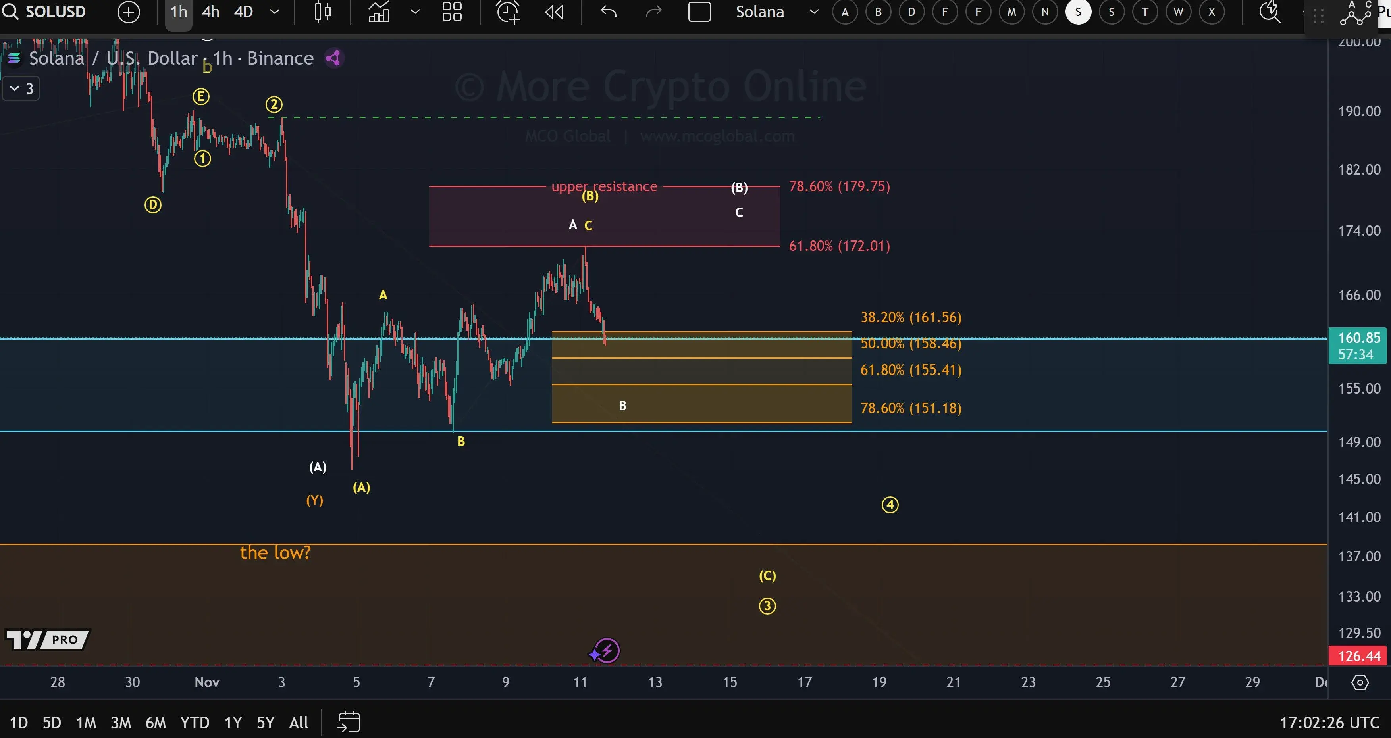The image size is (1391, 738).
Task: Click the YTD range button
Action: [x=195, y=723]
